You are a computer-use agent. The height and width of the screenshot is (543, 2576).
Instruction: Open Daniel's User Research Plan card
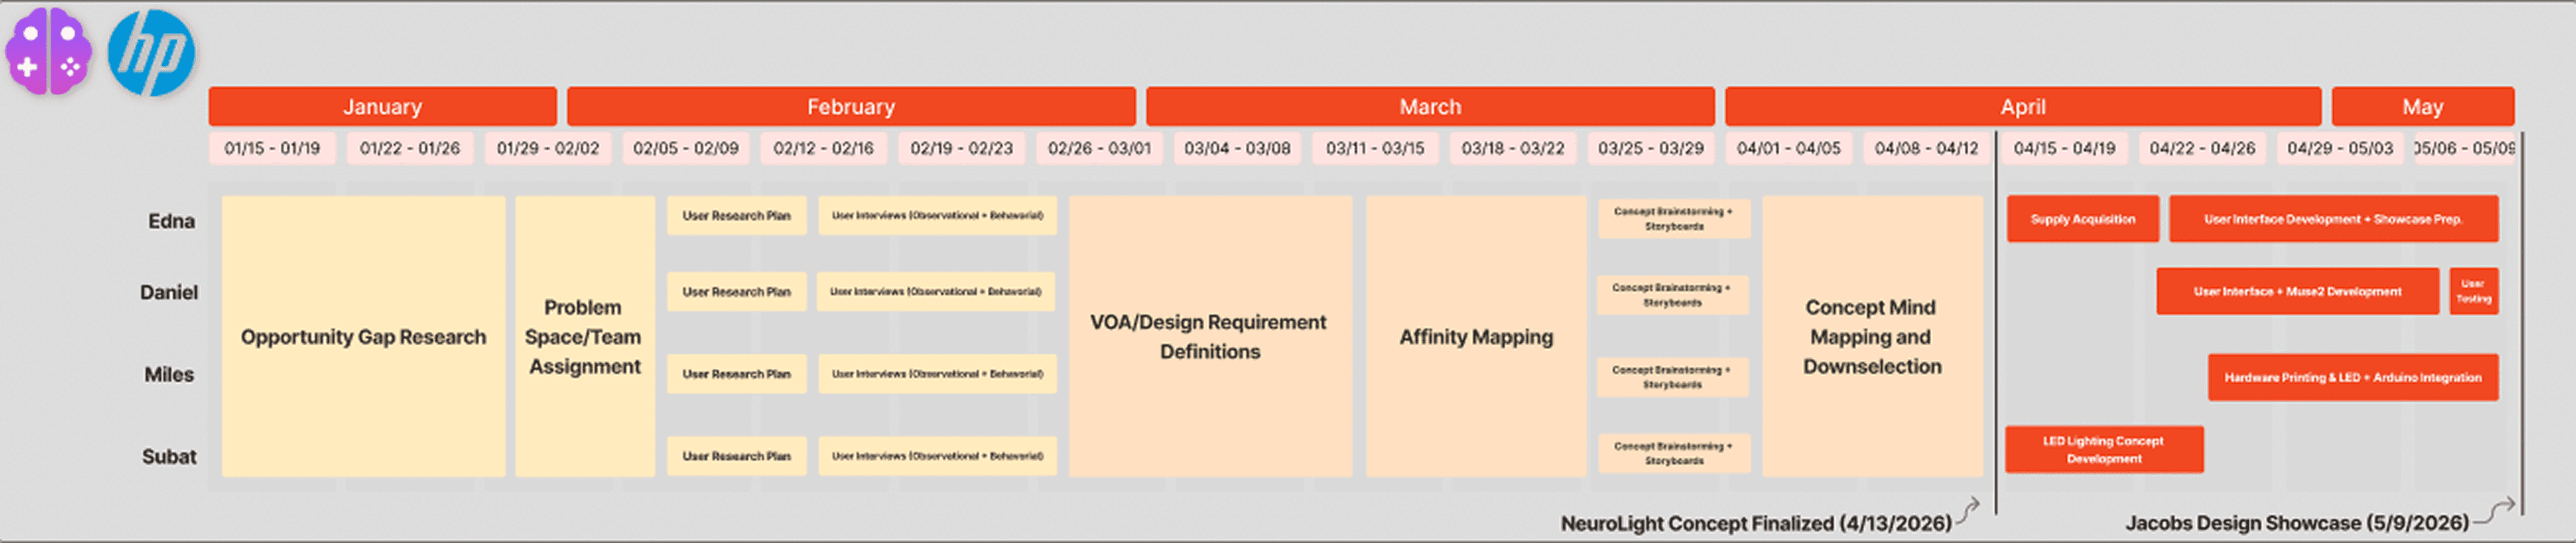pos(736,292)
